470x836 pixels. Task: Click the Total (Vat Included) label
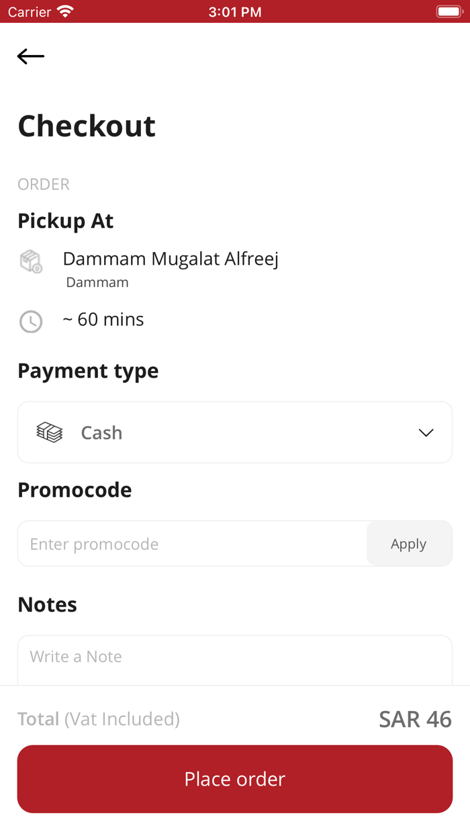(x=99, y=719)
